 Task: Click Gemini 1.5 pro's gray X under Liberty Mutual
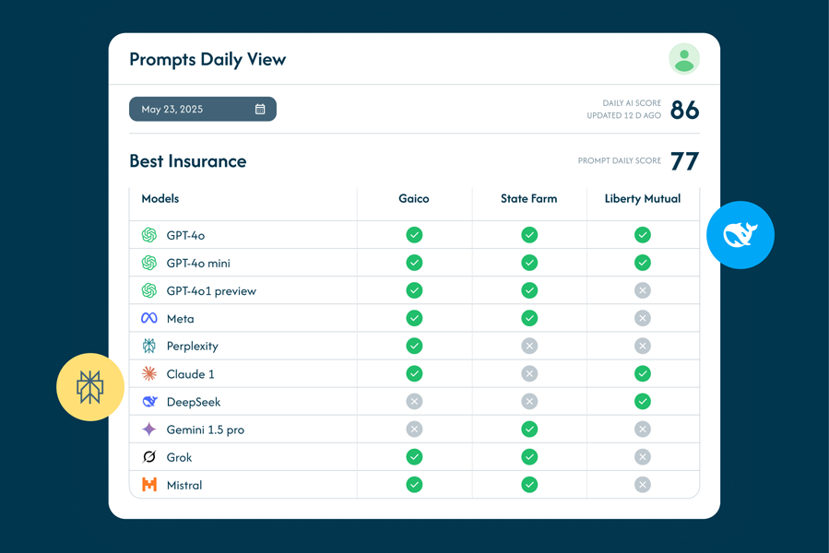(643, 429)
